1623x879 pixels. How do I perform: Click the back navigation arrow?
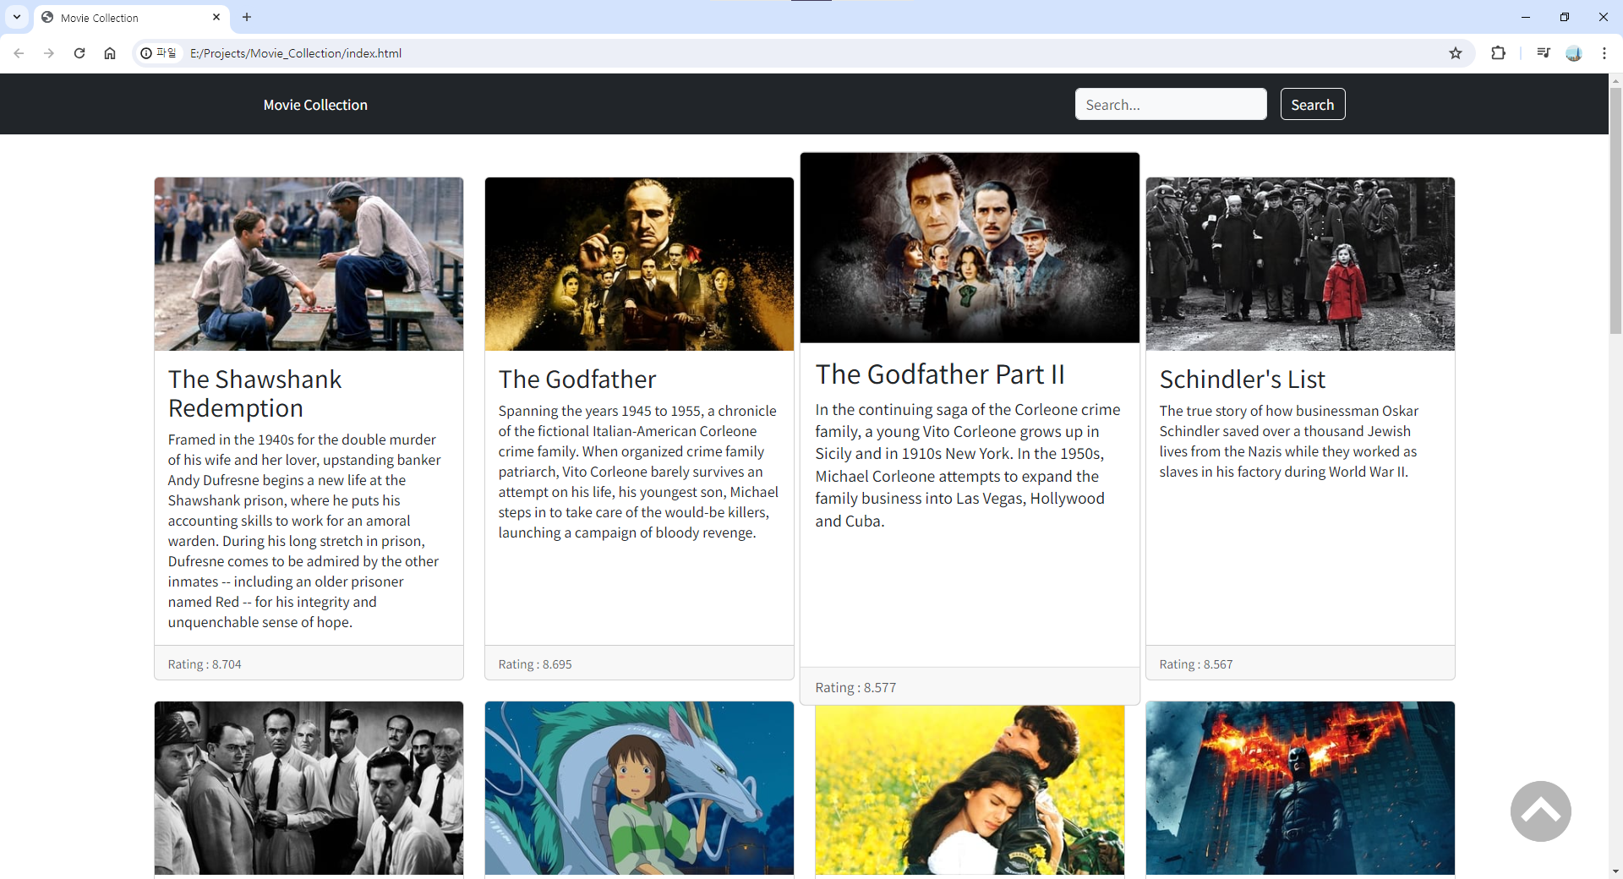point(19,52)
